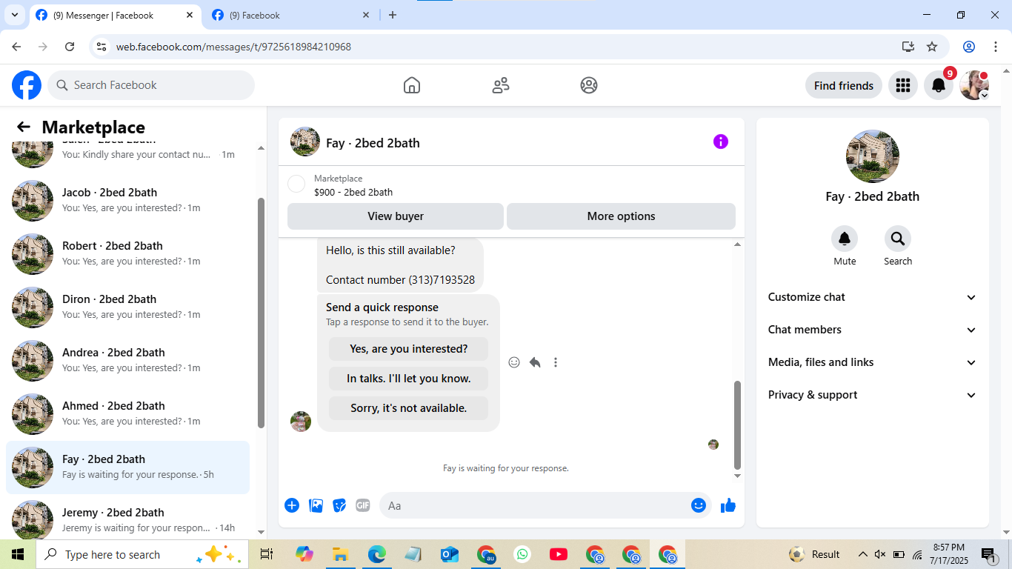
Task: Open a new browser tab
Action: click(393, 15)
